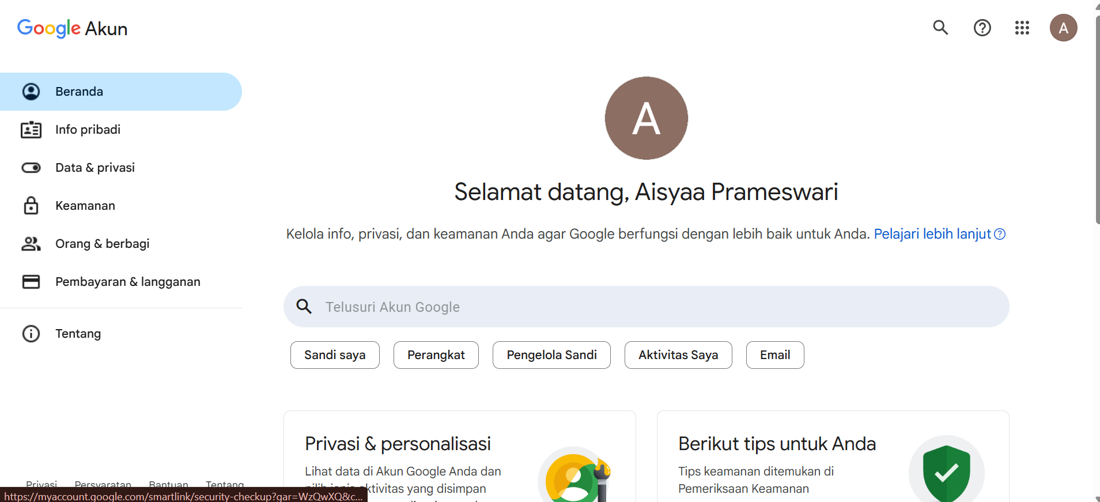Click the privacy personalisasi illustration
The width and height of the screenshot is (1100, 502).
(574, 475)
